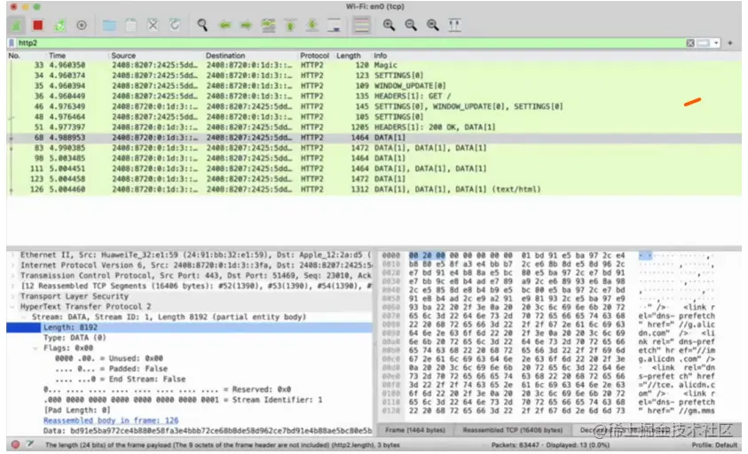
Task: Select packet 33 with Magic info
Action: tap(374, 66)
